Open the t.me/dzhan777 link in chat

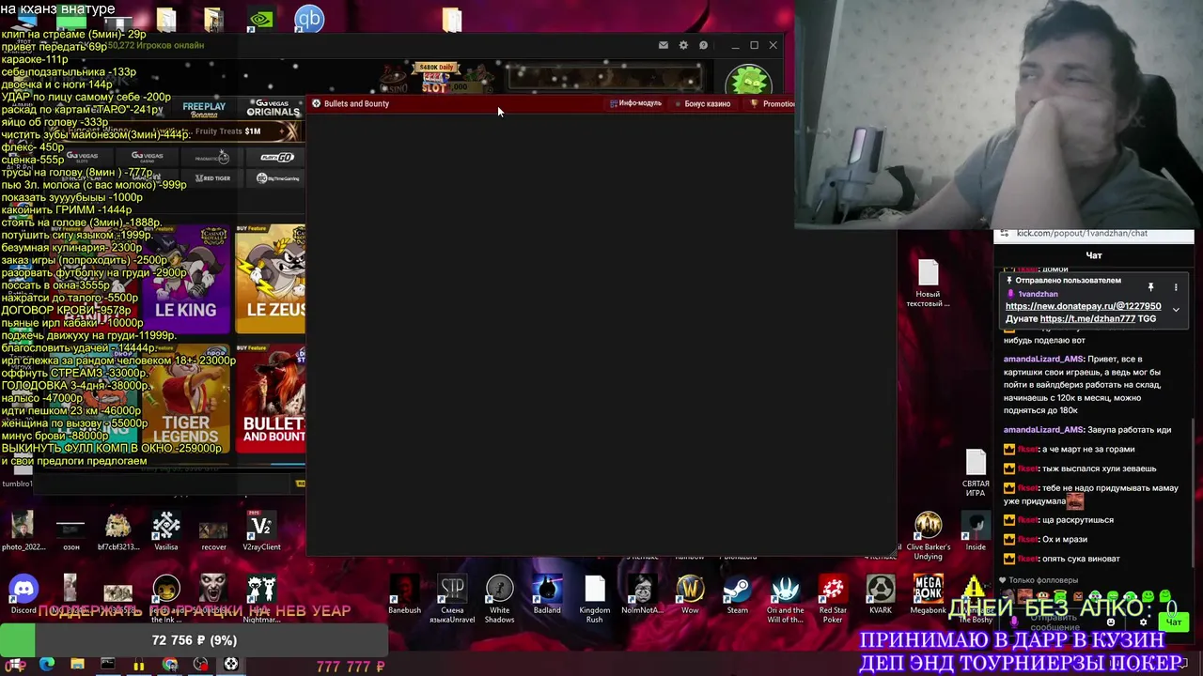(x=1088, y=318)
